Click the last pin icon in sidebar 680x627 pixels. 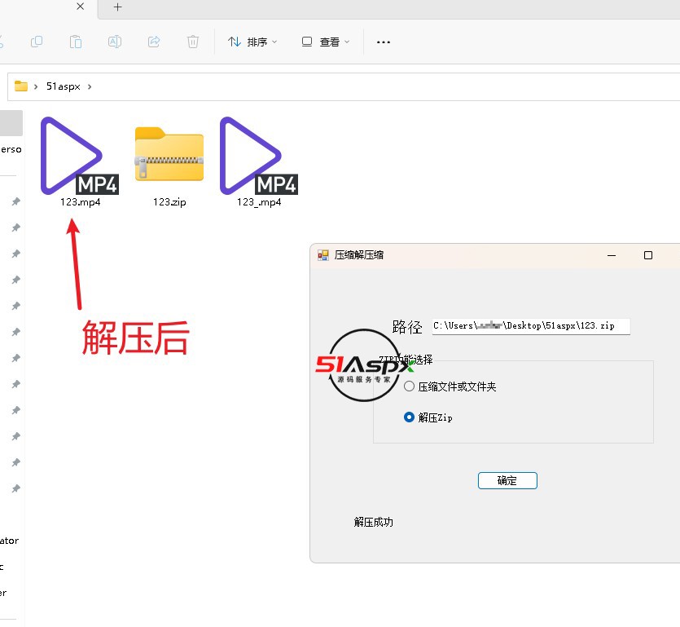pyautogui.click(x=16, y=488)
